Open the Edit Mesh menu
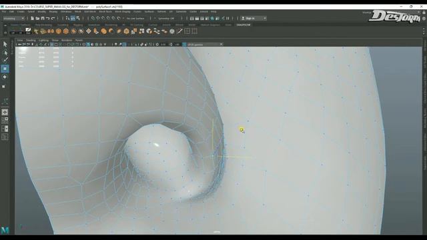427x240 pixels. click(90, 12)
